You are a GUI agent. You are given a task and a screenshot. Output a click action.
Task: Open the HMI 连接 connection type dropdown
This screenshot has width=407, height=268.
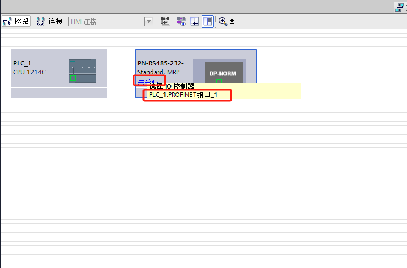point(148,21)
